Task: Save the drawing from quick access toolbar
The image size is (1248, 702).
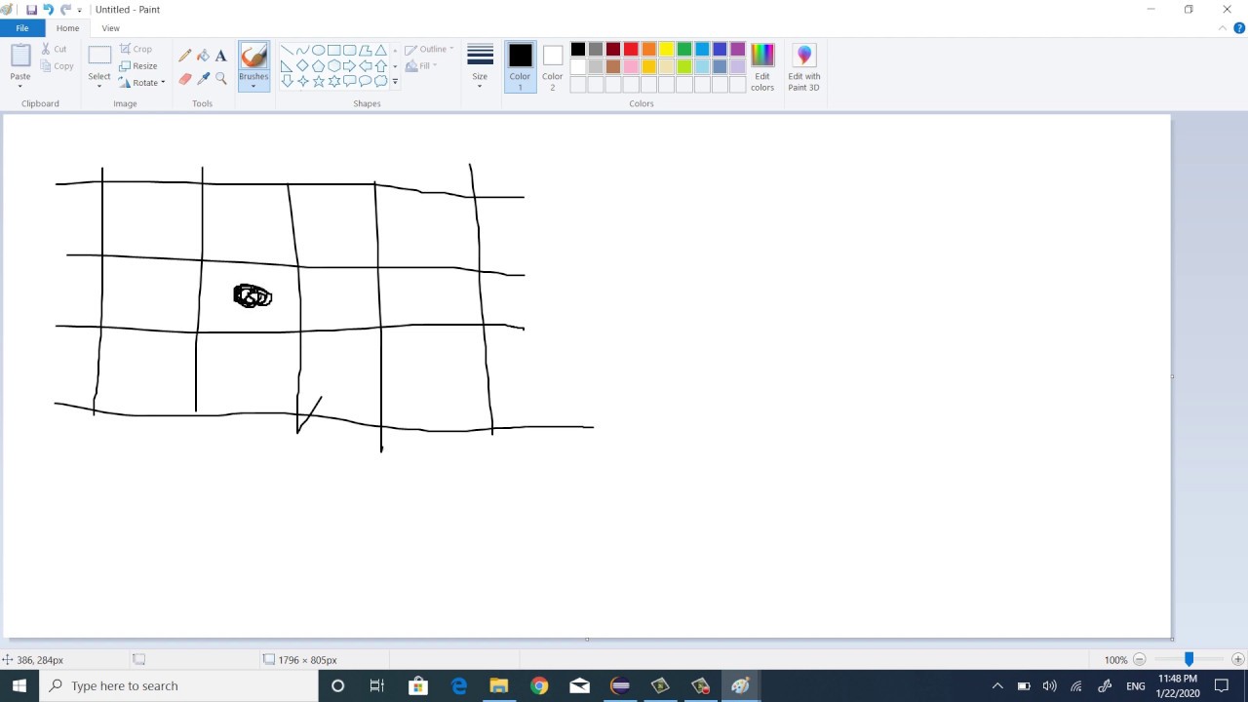Action: tap(31, 10)
